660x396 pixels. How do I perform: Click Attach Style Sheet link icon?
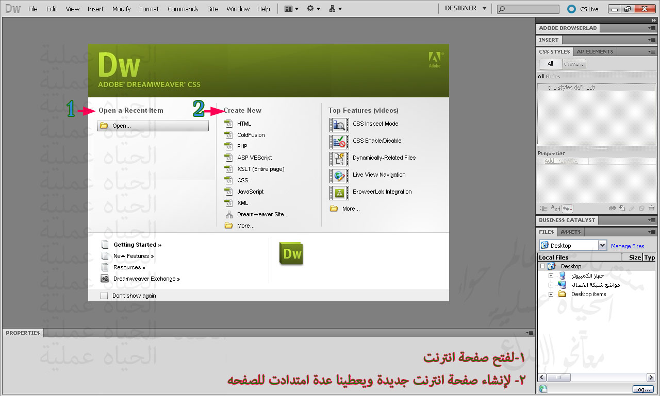point(613,209)
